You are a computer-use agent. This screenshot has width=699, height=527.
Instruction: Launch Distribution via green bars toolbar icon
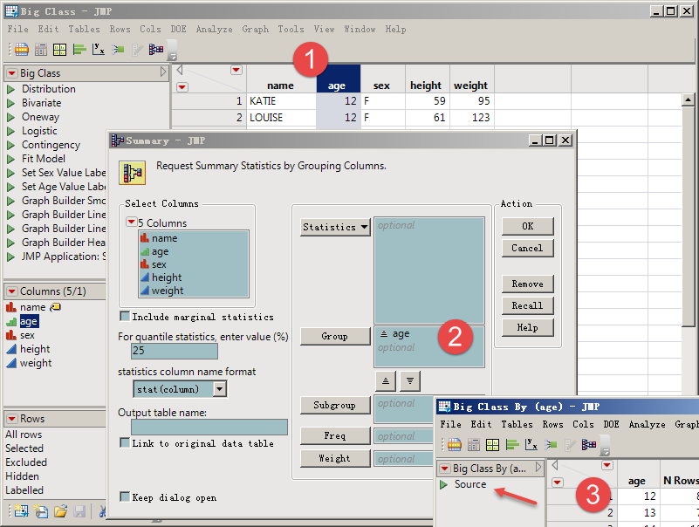click(x=79, y=49)
